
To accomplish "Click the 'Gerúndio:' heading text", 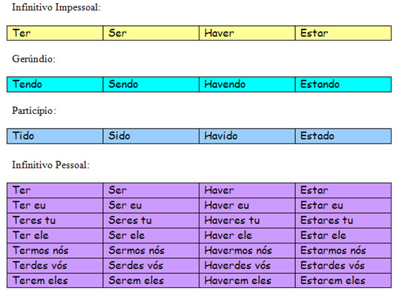I will click(x=34, y=59).
